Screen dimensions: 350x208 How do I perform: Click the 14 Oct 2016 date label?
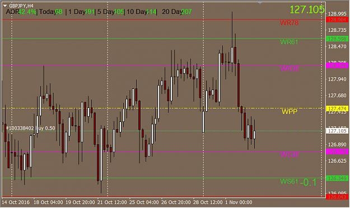coord(16,202)
